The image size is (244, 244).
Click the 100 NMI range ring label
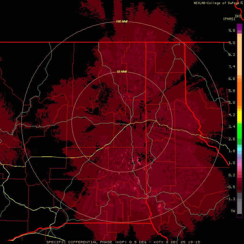click(122, 21)
